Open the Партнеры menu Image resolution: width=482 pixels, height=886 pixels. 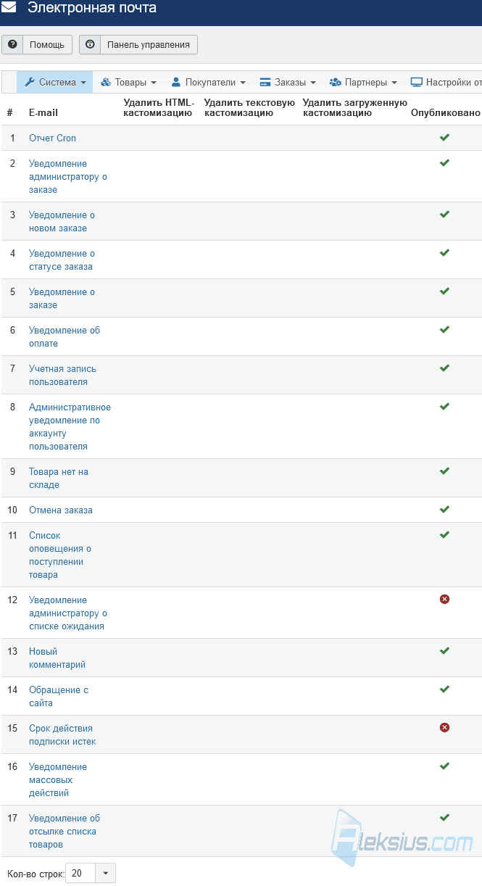pyautogui.click(x=363, y=82)
